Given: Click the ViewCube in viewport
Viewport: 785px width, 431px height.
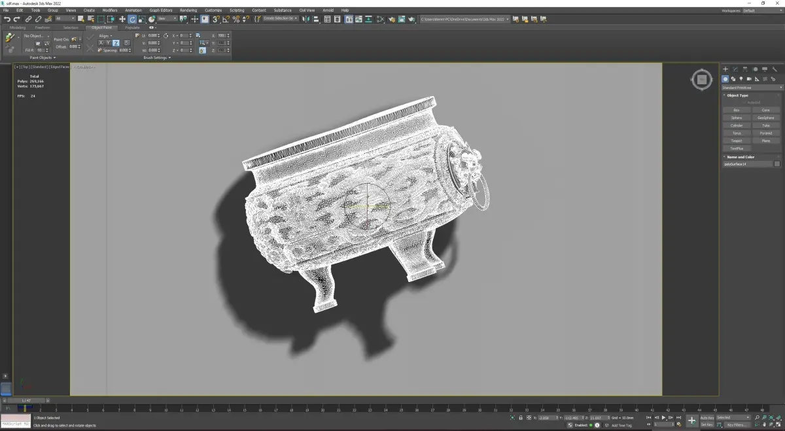Looking at the screenshot, I should 701,79.
